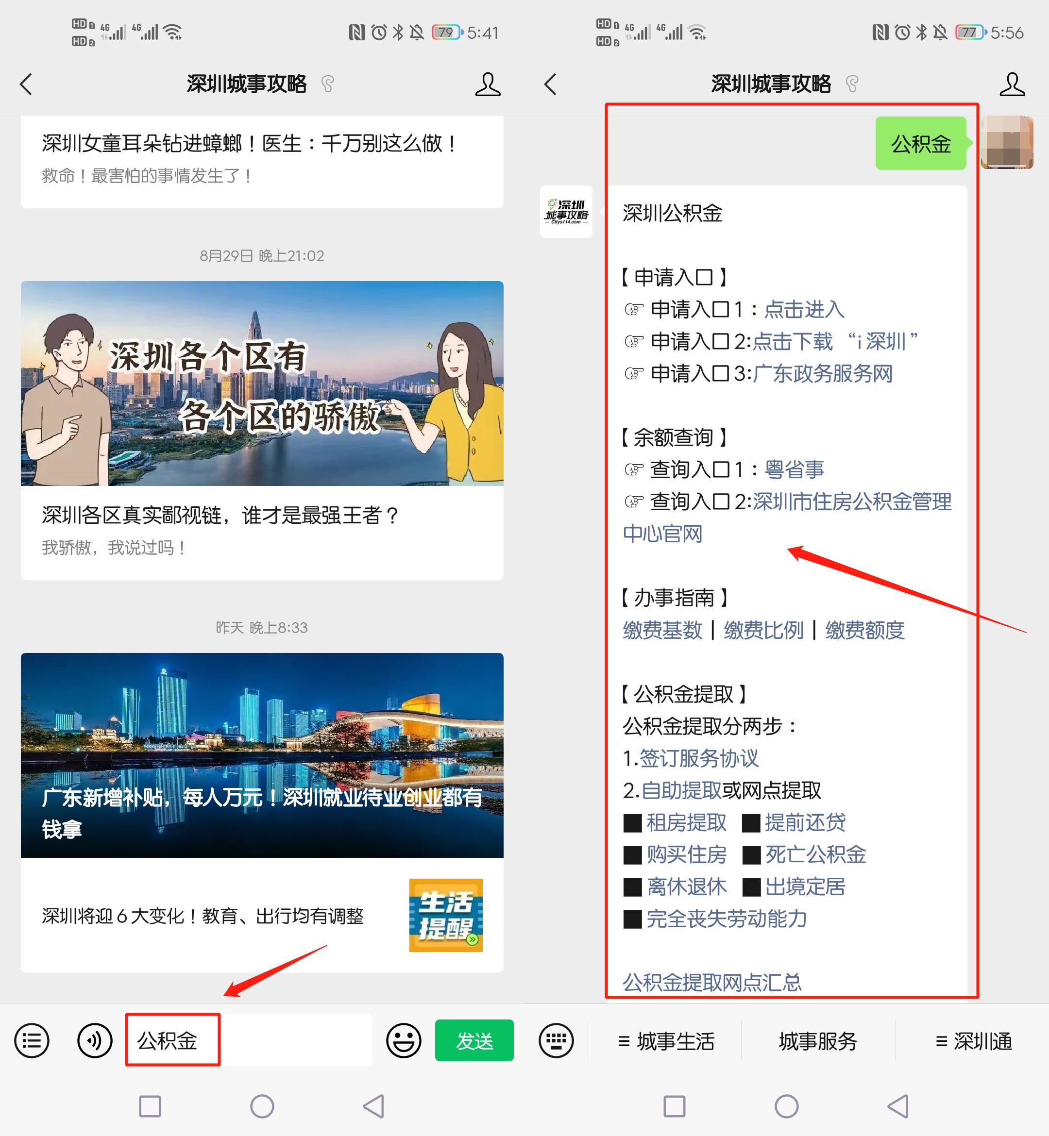Open the 广东政务服务网 link

coord(823,374)
